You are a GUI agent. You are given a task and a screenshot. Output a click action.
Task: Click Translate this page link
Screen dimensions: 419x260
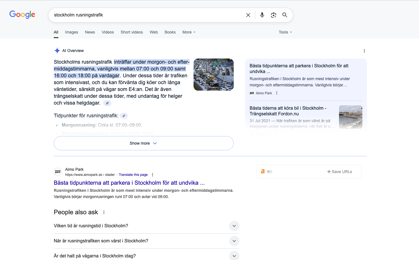pyautogui.click(x=133, y=175)
